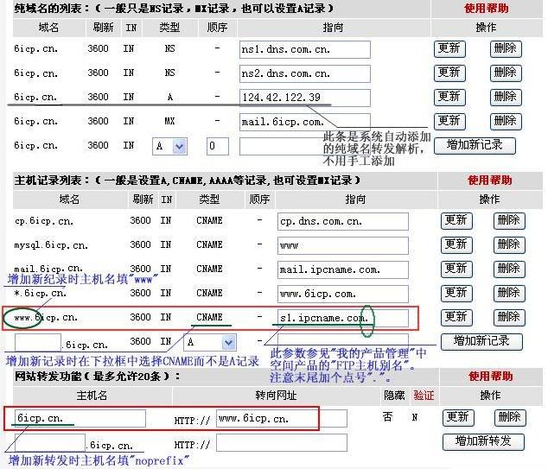Click the www.6icp.cn. domain name text
548x469 pixels.
point(46,318)
